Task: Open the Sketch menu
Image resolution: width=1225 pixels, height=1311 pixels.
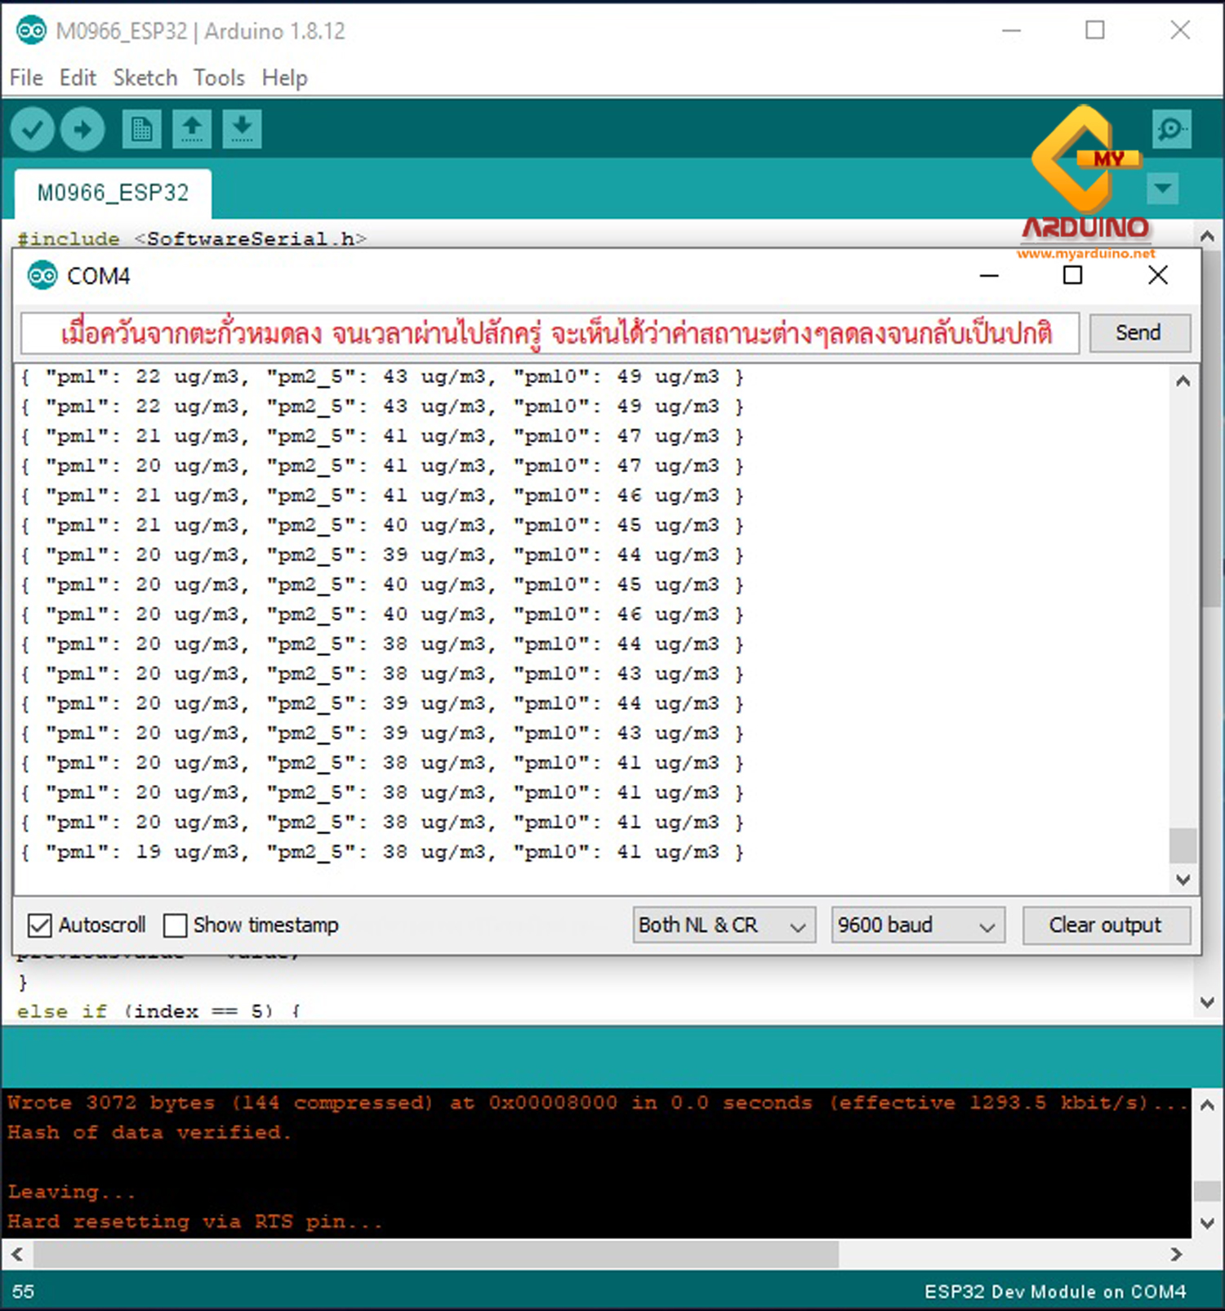Action: click(145, 78)
